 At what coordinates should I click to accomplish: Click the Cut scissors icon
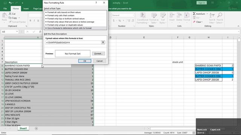tap(10, 13)
